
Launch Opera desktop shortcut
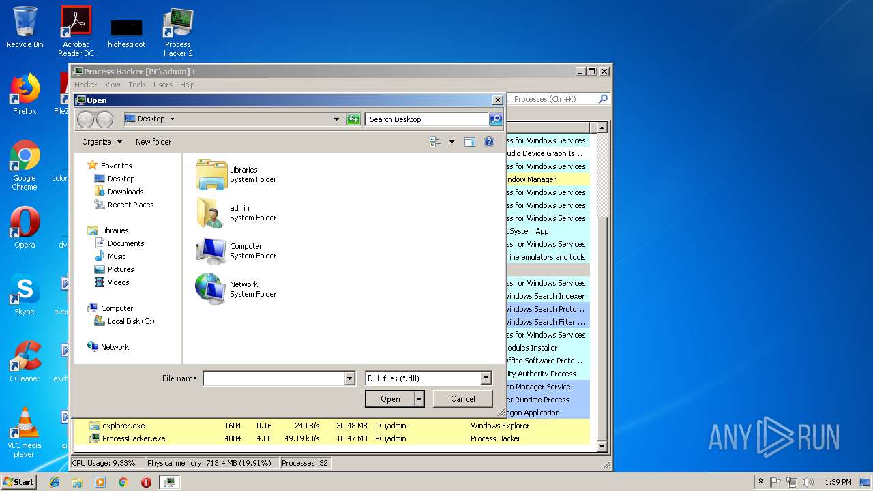[25, 227]
